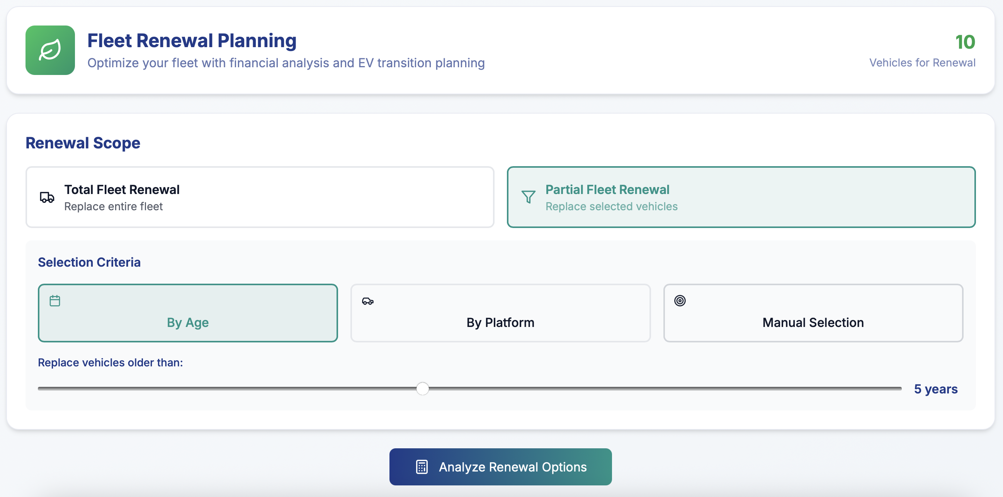Viewport: 1003px width, 497px height.
Task: Click the funnel icon in Partial Fleet Renewal
Action: [528, 197]
